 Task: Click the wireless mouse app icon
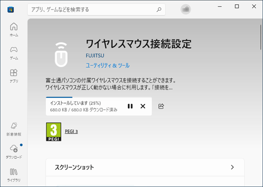(x=61, y=54)
